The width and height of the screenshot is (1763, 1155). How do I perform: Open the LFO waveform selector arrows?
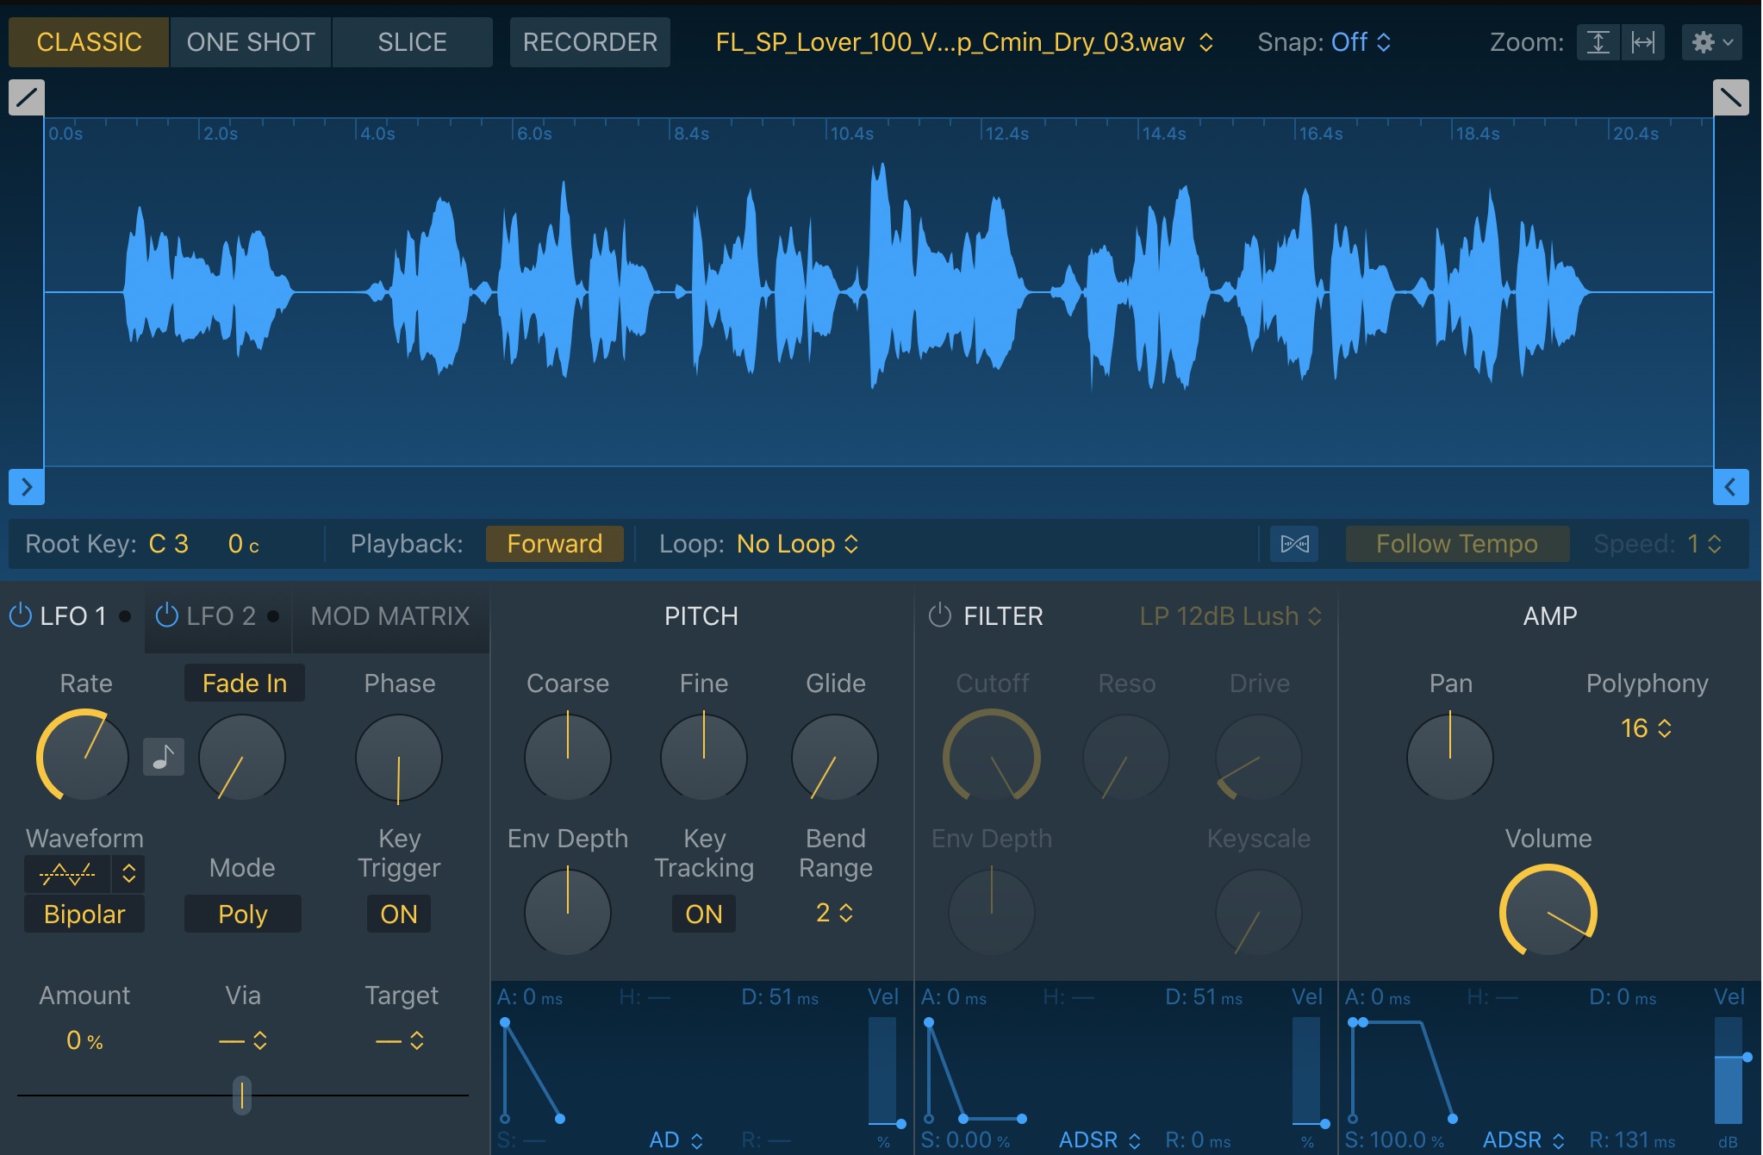[128, 874]
